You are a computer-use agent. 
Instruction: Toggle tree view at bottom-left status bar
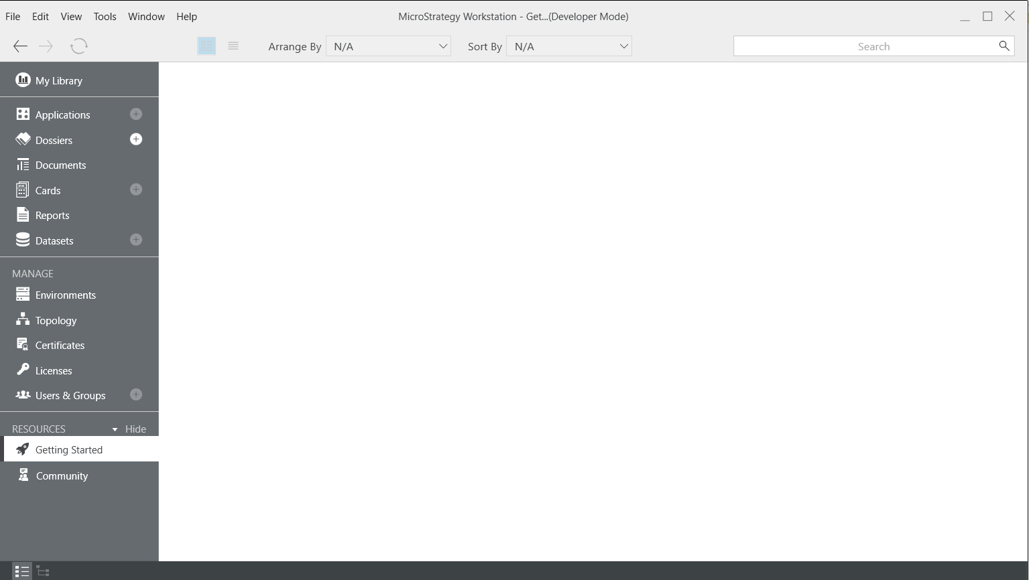point(43,571)
